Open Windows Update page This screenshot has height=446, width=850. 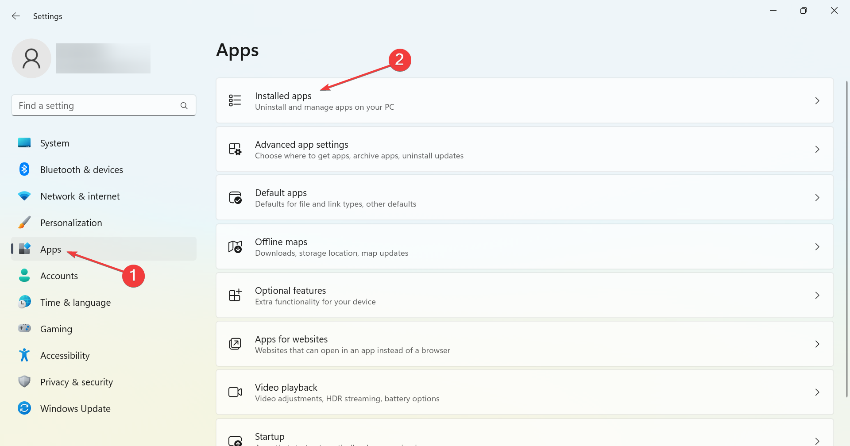104,408
